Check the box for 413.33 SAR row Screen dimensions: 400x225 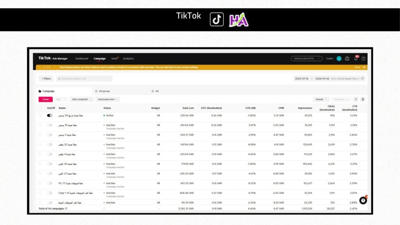(40, 184)
